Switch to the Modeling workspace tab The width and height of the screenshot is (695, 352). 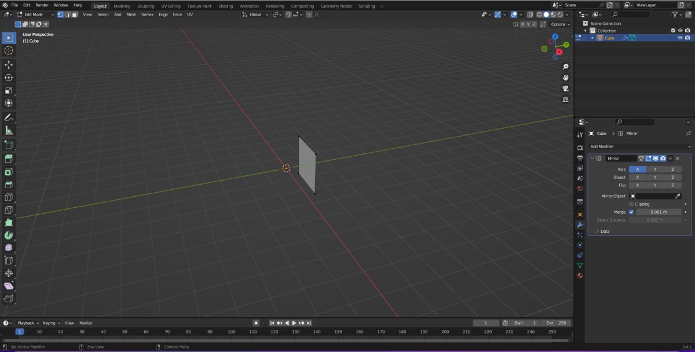point(122,6)
